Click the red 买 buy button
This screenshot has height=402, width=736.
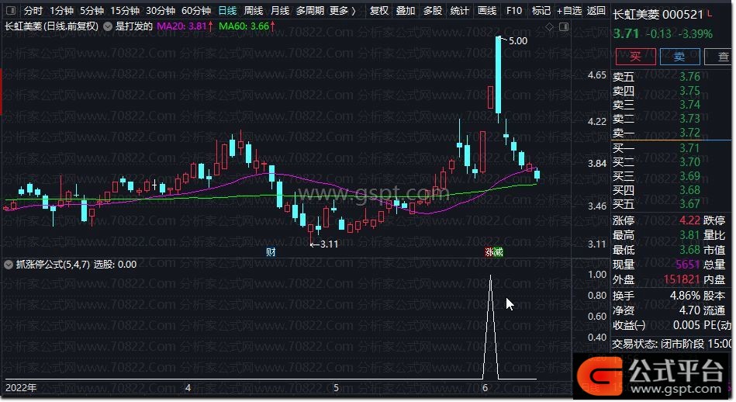(x=635, y=57)
